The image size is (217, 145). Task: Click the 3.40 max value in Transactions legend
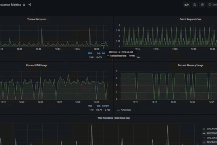coord(91,57)
